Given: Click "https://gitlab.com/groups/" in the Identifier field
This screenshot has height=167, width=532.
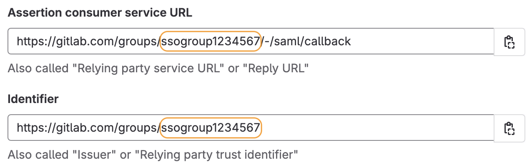Looking at the screenshot, I should point(88,128).
